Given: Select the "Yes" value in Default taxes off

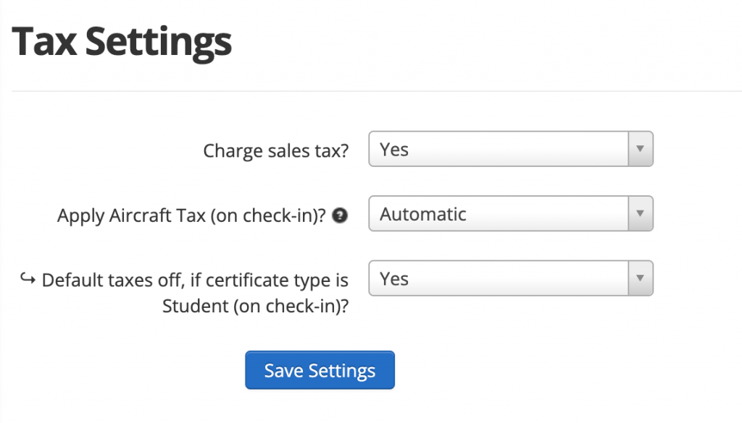Looking at the screenshot, I should [x=395, y=279].
